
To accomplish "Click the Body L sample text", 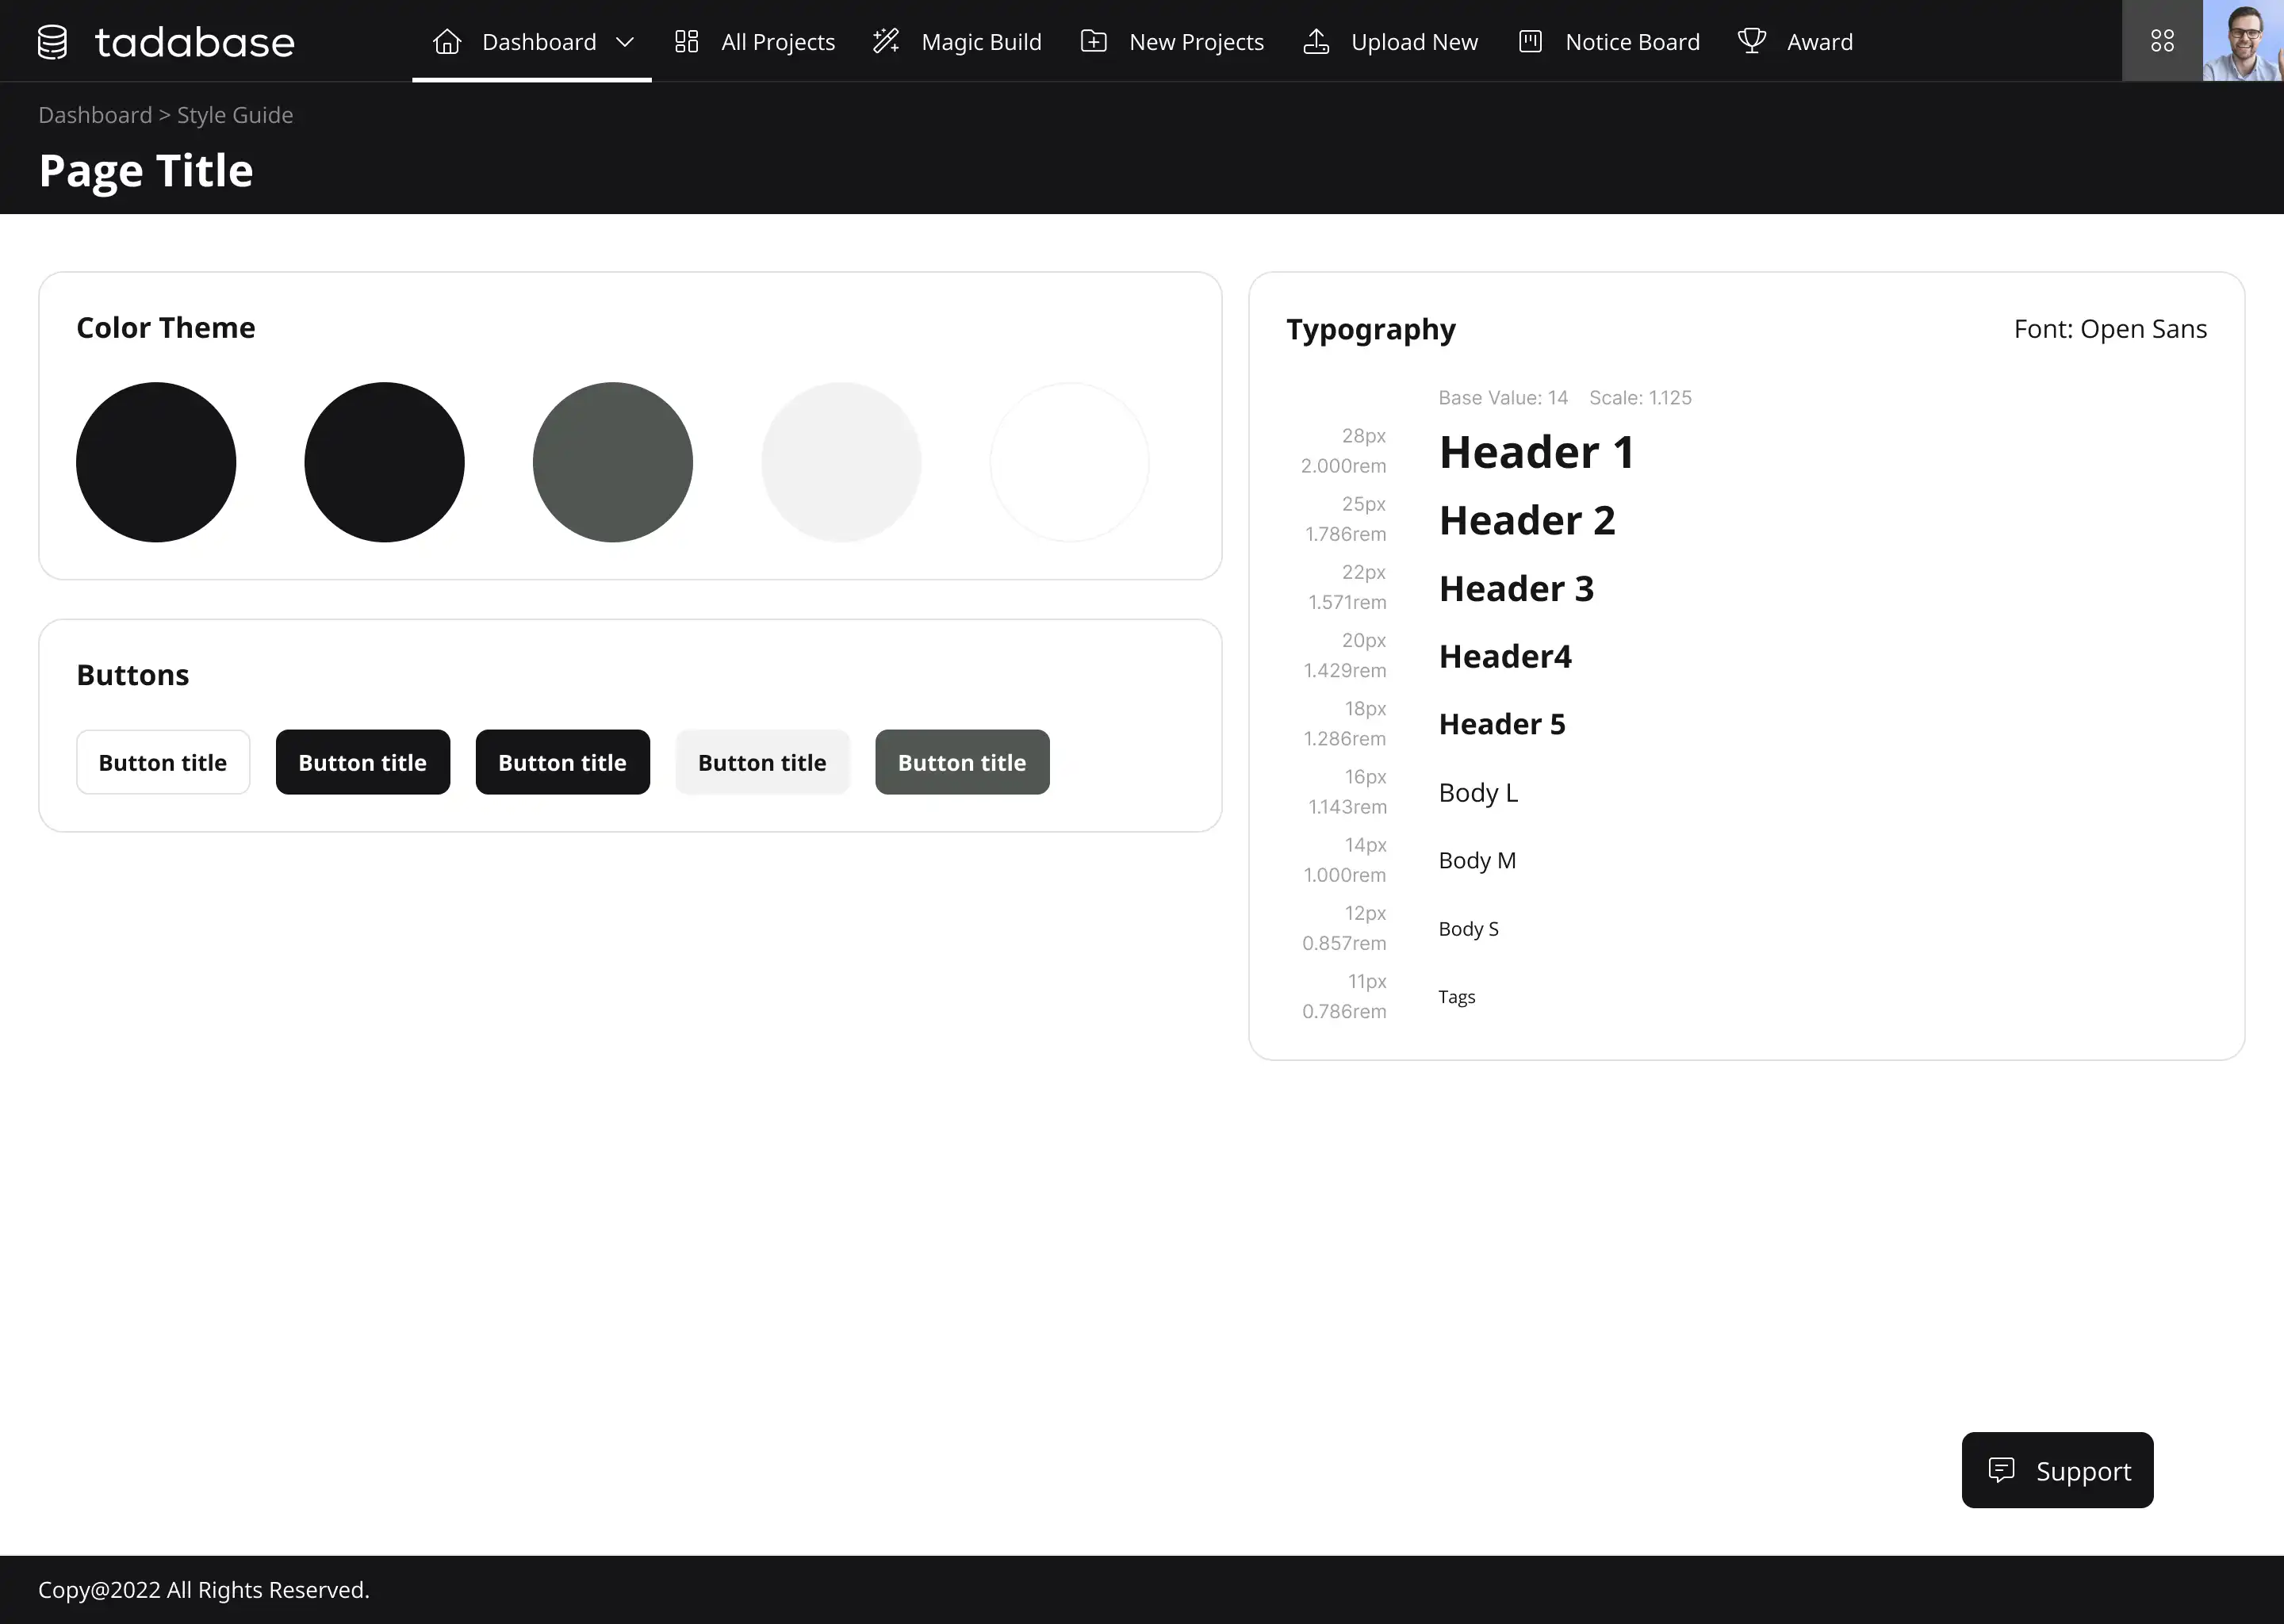I will [1478, 793].
